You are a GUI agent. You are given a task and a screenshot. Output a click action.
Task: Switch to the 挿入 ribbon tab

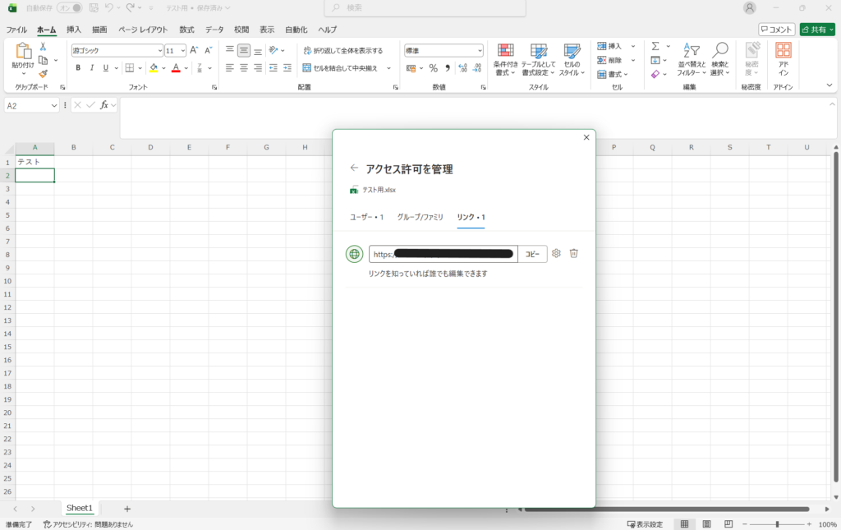pos(74,30)
